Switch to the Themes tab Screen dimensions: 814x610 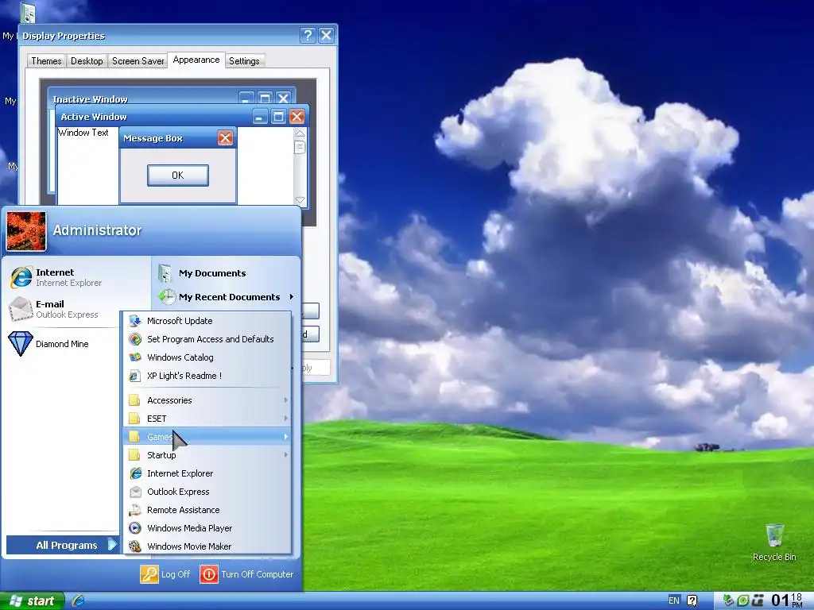click(46, 60)
